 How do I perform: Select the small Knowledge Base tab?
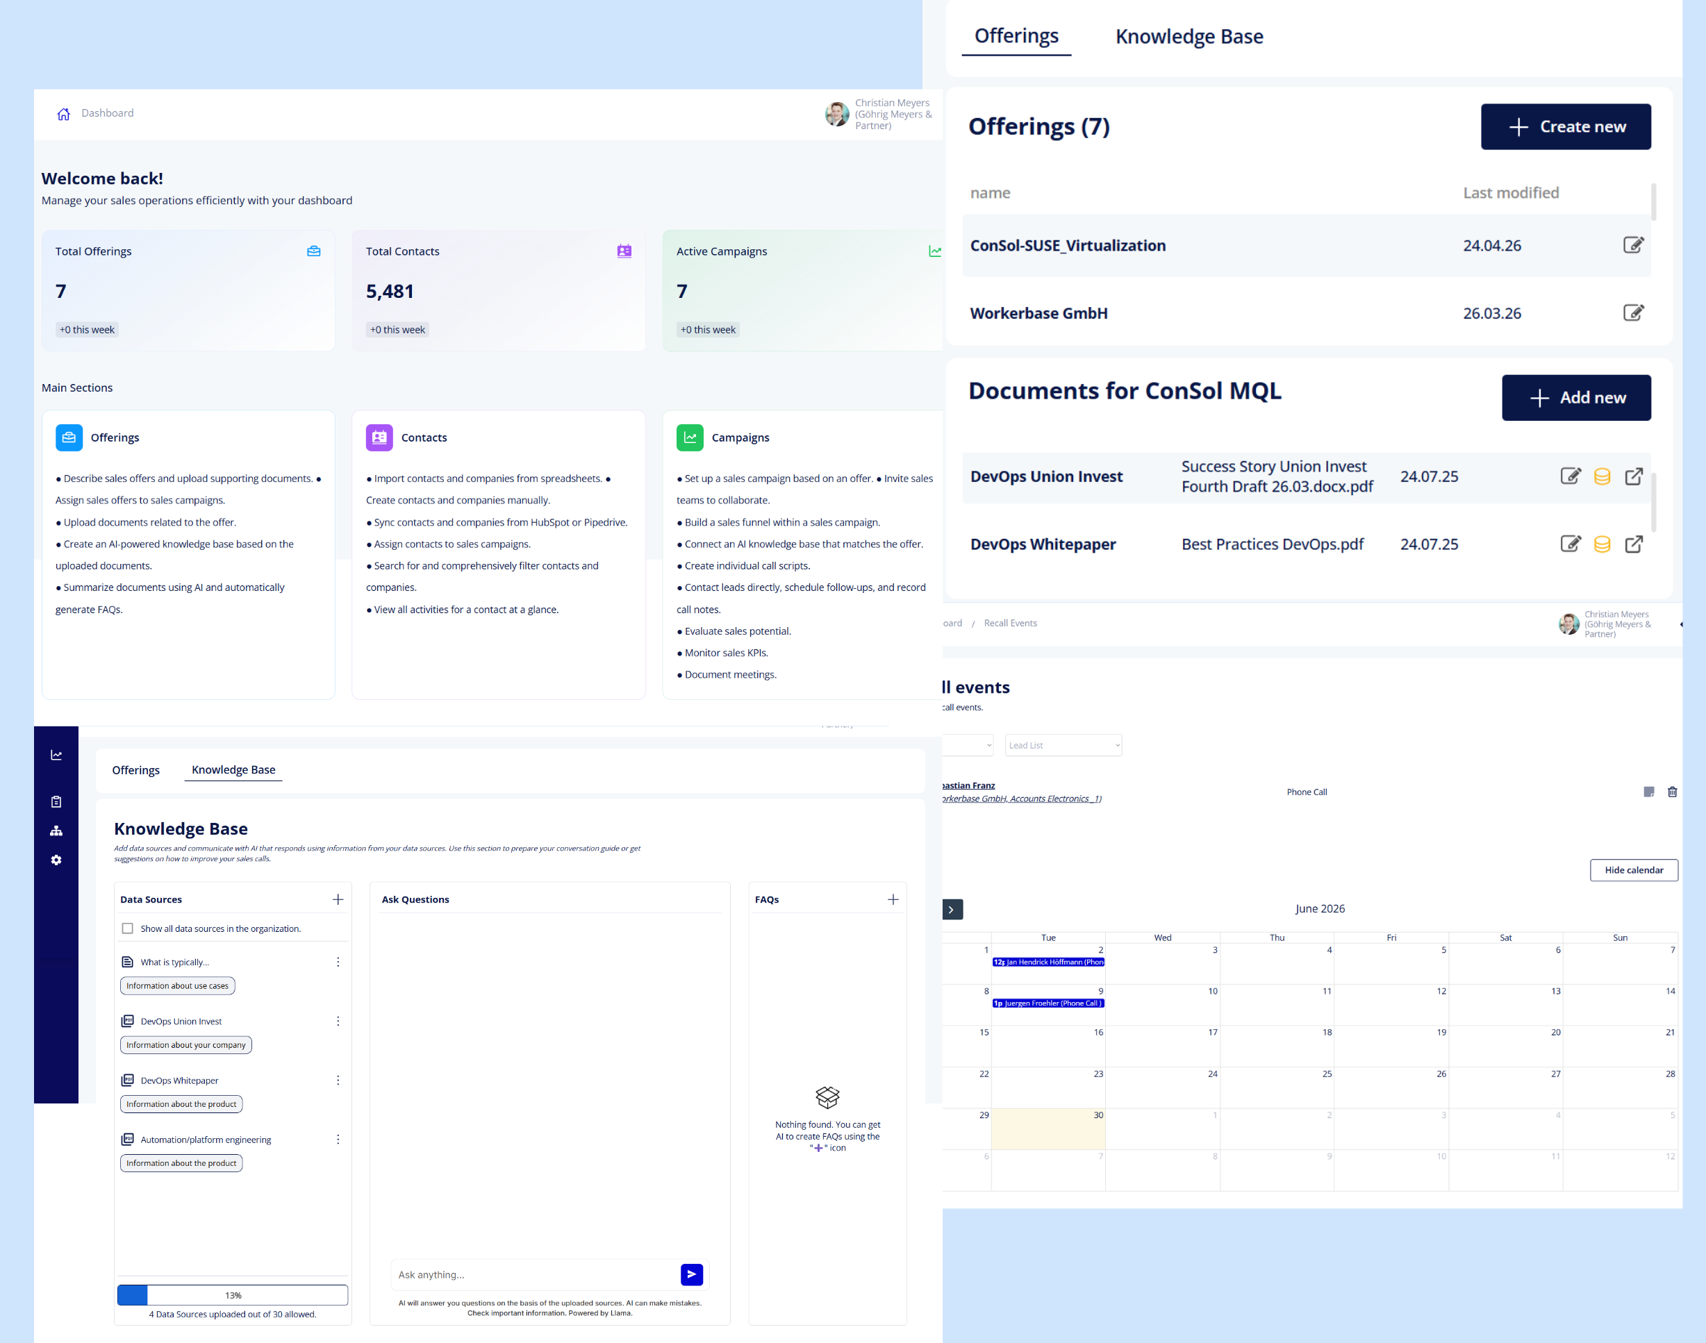(x=233, y=770)
